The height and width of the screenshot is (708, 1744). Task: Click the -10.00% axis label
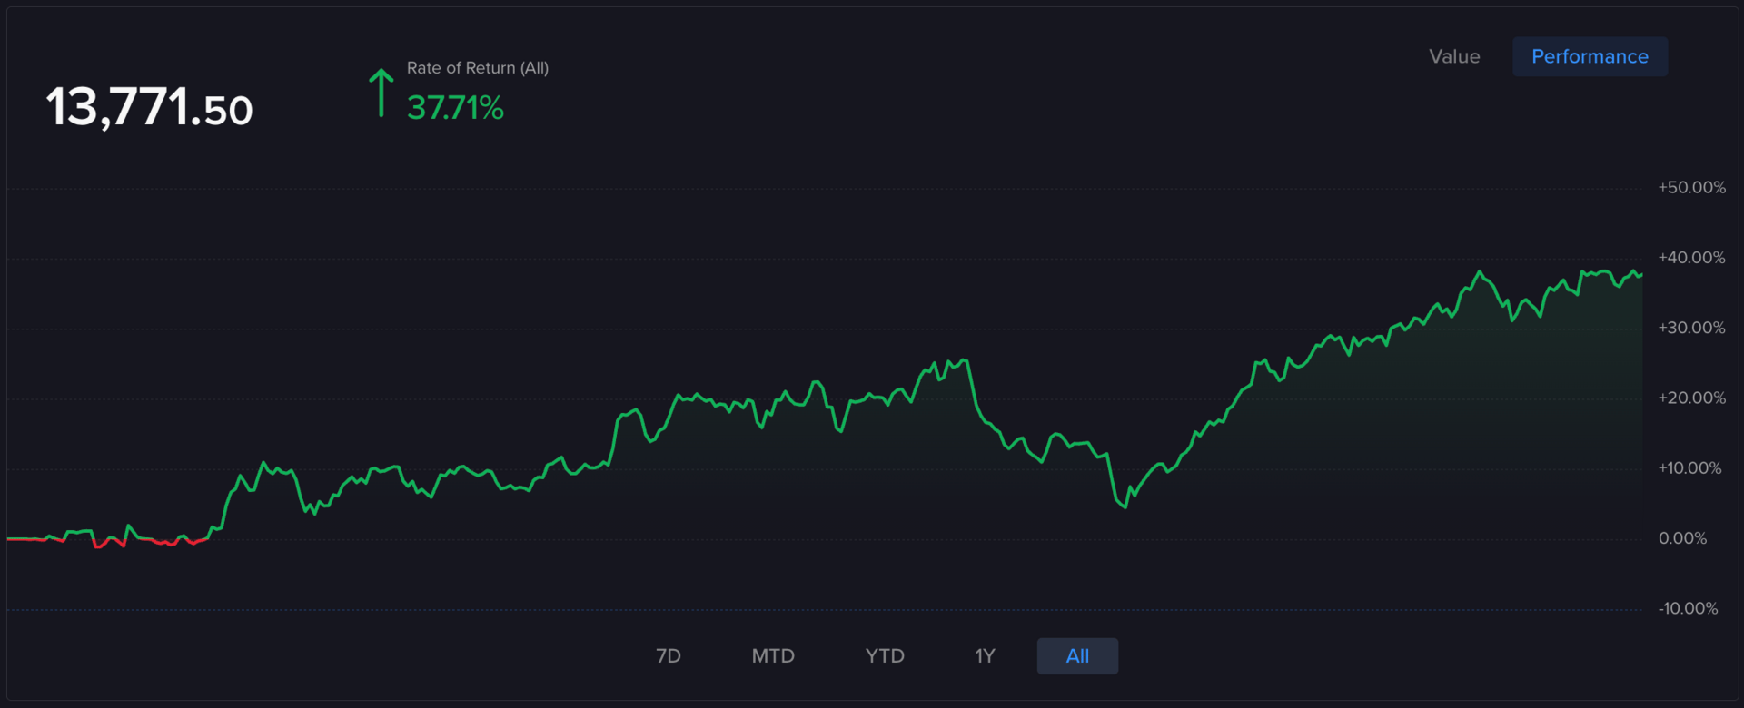(1688, 609)
